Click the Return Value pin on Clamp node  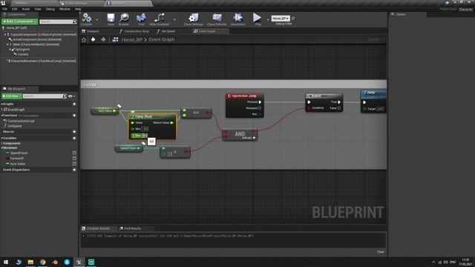172,122
